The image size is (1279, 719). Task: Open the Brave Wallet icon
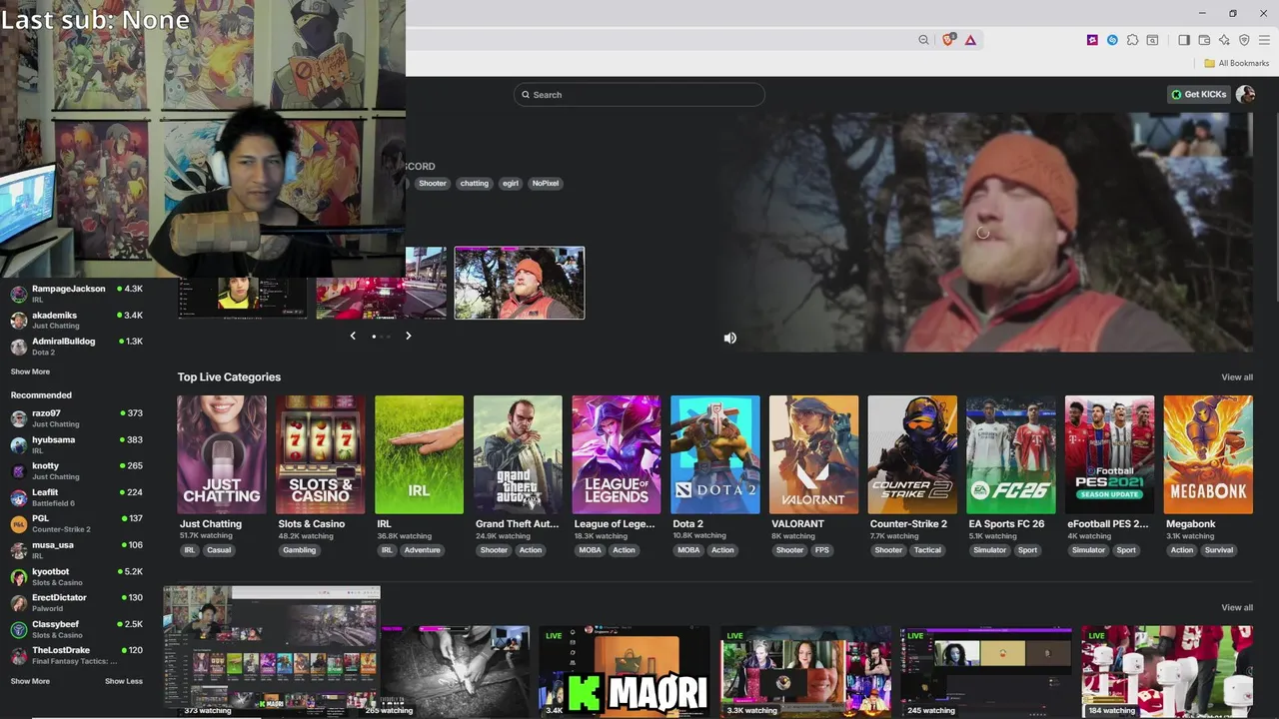pyautogui.click(x=1204, y=40)
